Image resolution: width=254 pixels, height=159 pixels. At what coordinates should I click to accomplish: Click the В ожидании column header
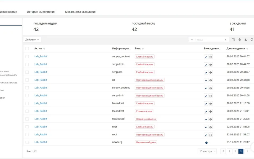pos(212,48)
